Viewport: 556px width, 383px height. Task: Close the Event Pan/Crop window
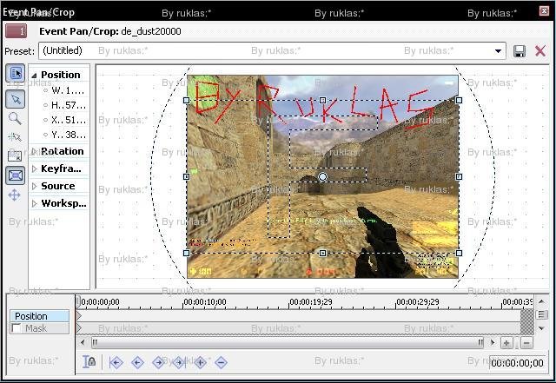click(x=544, y=10)
